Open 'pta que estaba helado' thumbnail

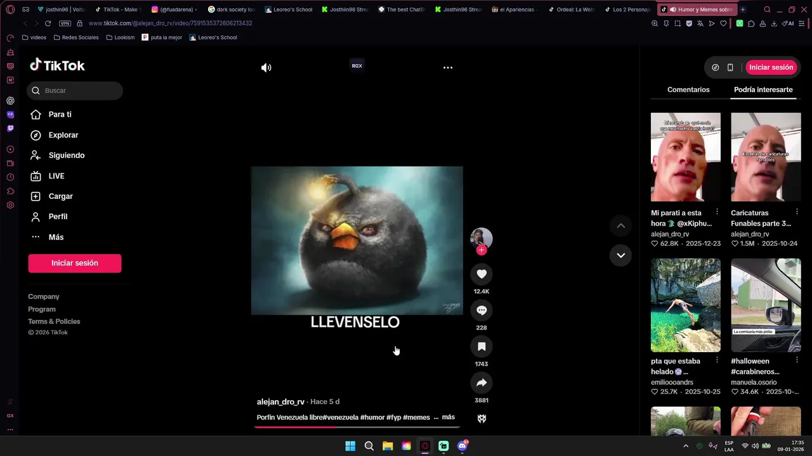click(x=686, y=305)
